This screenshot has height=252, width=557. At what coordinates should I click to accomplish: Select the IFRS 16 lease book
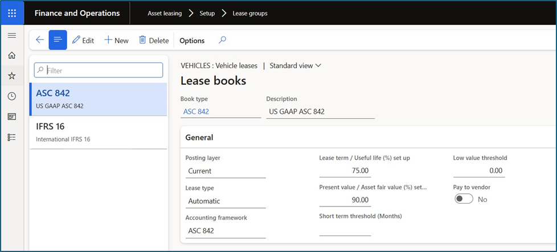click(x=98, y=132)
